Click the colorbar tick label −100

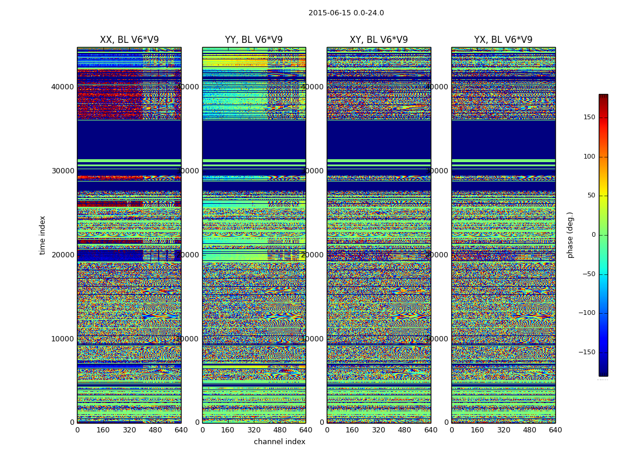586,313
